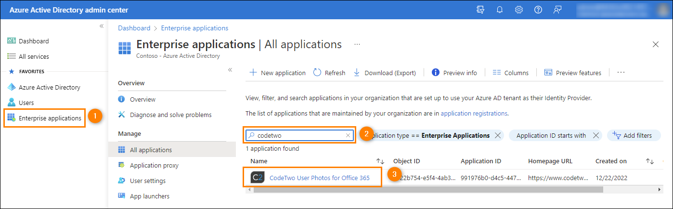Image resolution: width=673 pixels, height=209 pixels.
Task: Open Application ID starts with filter
Action: pos(551,135)
